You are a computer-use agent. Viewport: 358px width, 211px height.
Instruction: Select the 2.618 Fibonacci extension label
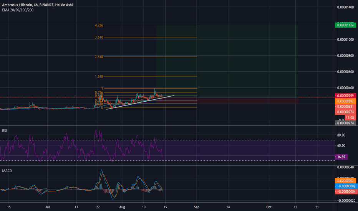(99, 57)
